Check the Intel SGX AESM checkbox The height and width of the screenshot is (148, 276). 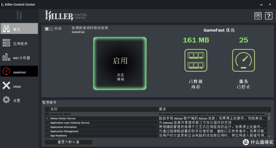pos(47,114)
